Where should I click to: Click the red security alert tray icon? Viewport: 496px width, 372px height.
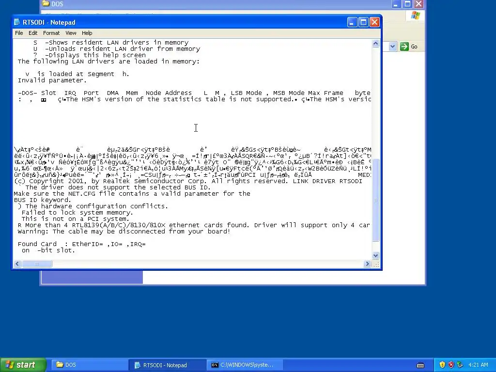[x=451, y=365]
